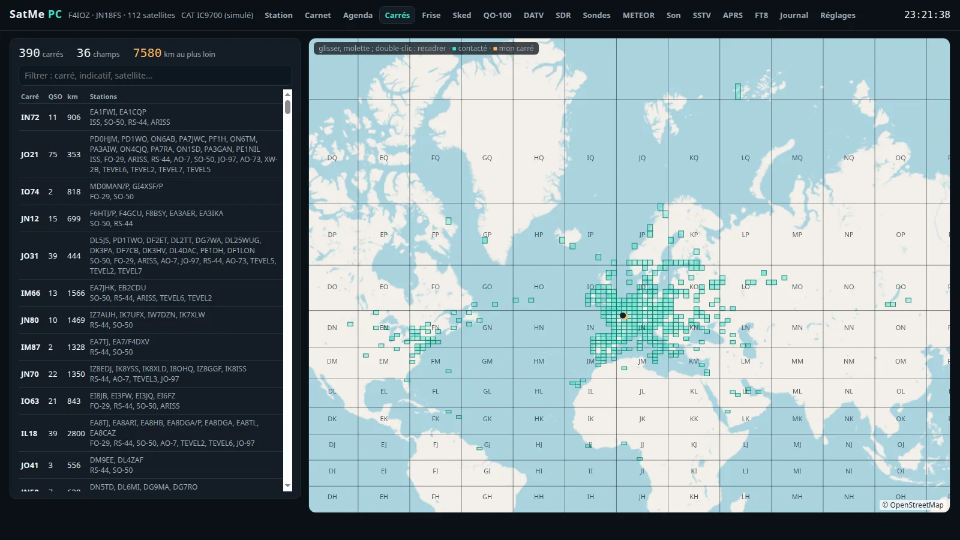Open the Station tab
This screenshot has width=960, height=540.
278,15
